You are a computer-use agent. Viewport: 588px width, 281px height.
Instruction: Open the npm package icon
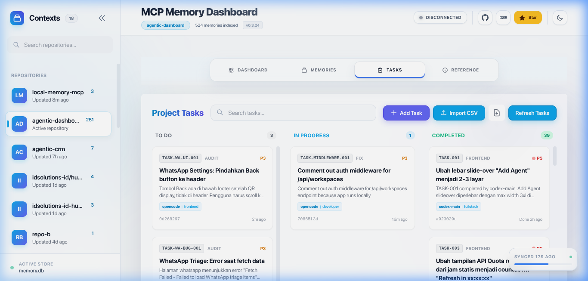coord(503,18)
